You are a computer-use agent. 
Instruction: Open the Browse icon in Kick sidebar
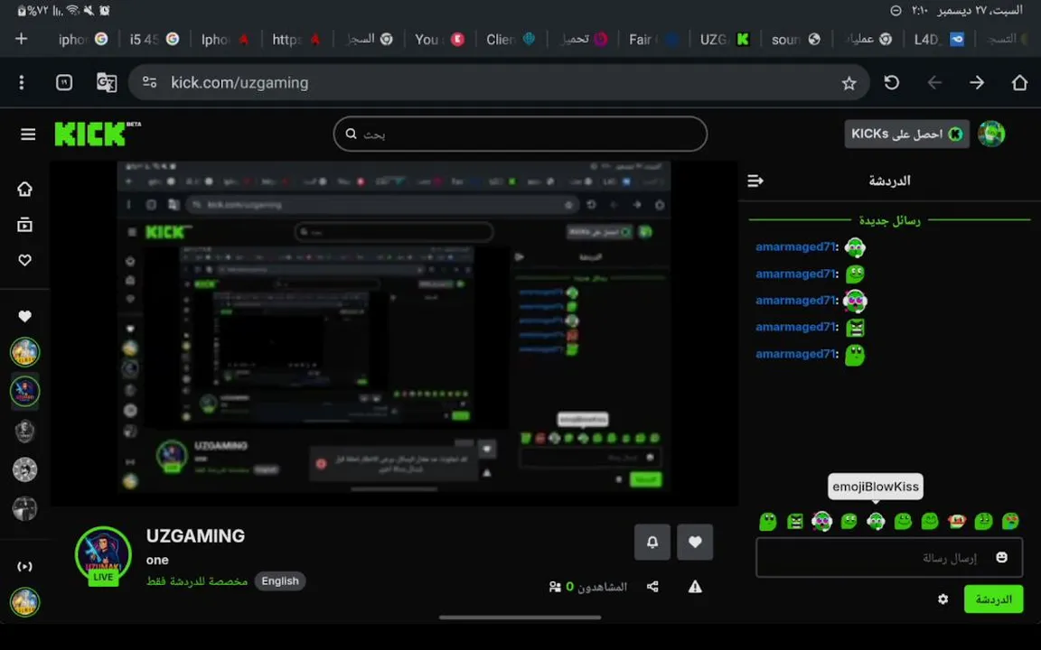[x=24, y=225]
